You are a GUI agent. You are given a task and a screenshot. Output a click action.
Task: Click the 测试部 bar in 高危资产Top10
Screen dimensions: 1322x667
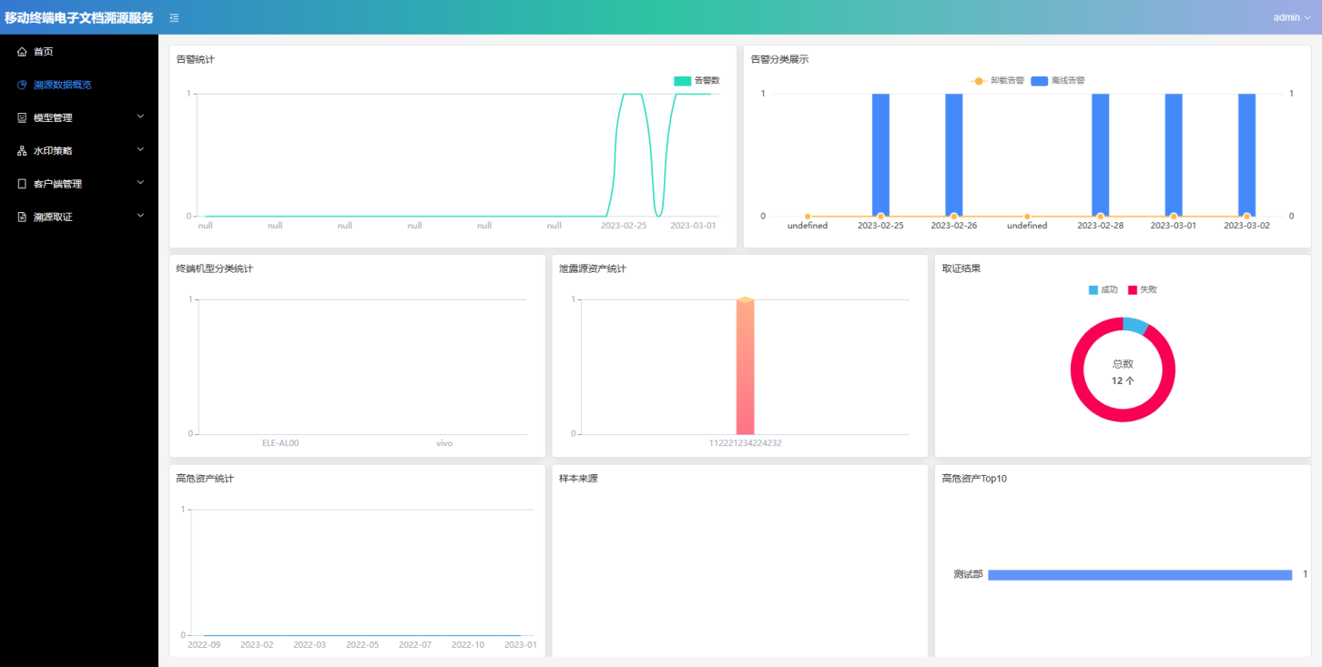tap(1140, 574)
